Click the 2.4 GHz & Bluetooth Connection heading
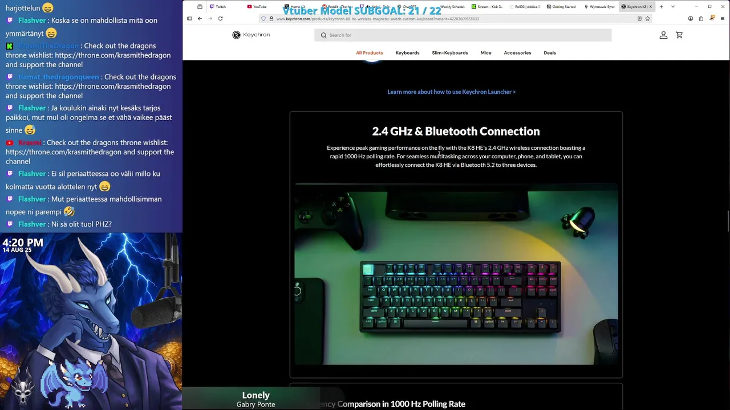Screen dimensions: 730x410 coord(456,131)
